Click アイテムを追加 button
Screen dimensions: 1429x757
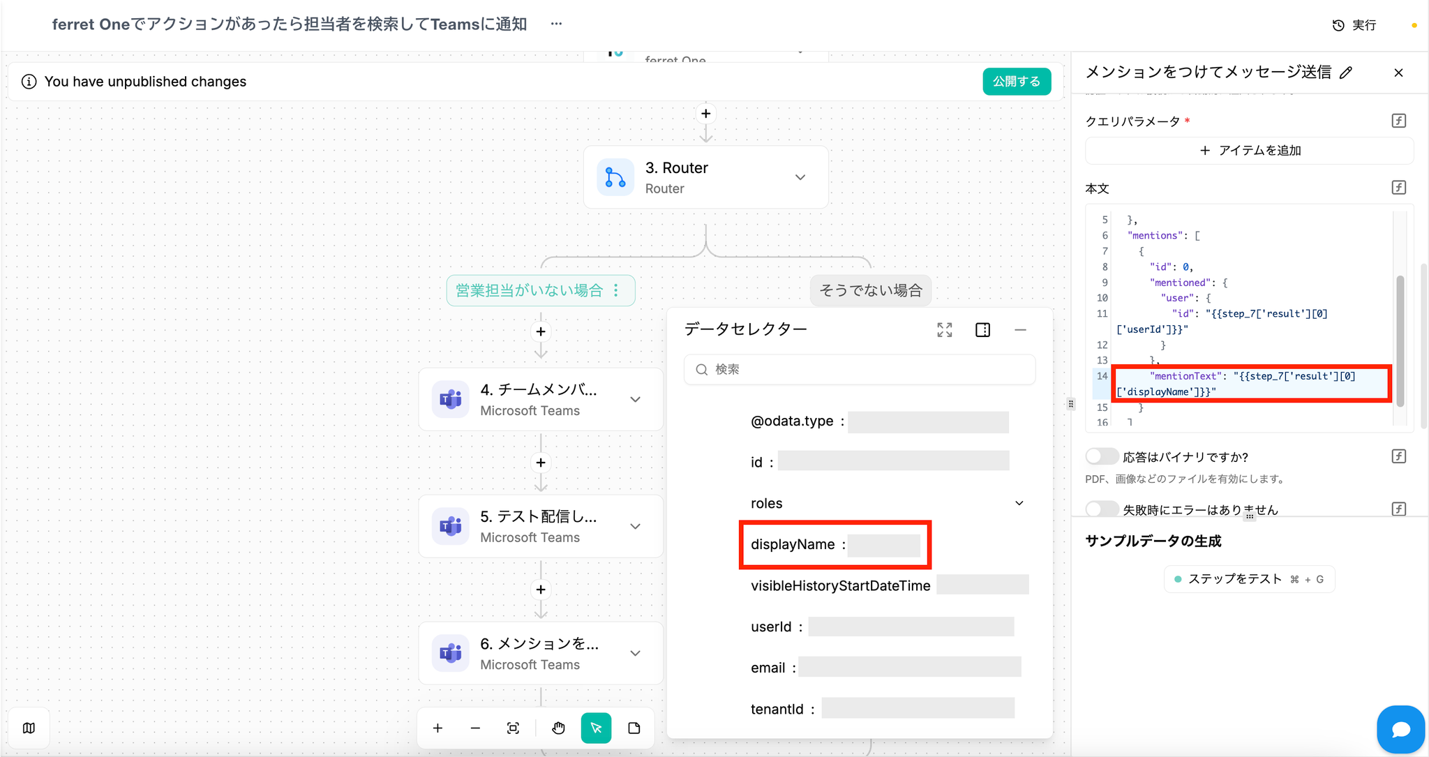(1249, 151)
